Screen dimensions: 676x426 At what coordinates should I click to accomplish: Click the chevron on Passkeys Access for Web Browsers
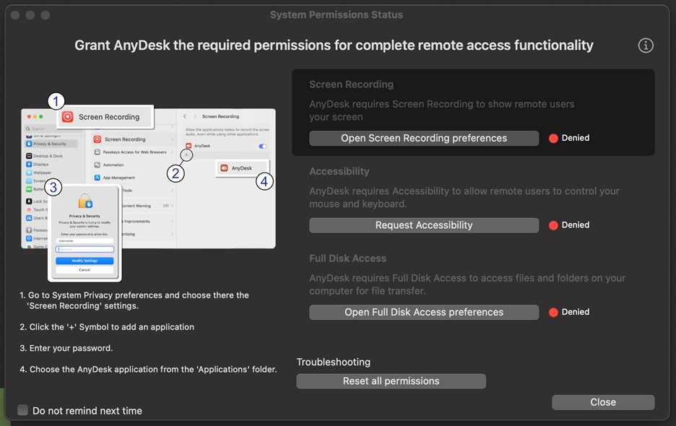[172, 152]
